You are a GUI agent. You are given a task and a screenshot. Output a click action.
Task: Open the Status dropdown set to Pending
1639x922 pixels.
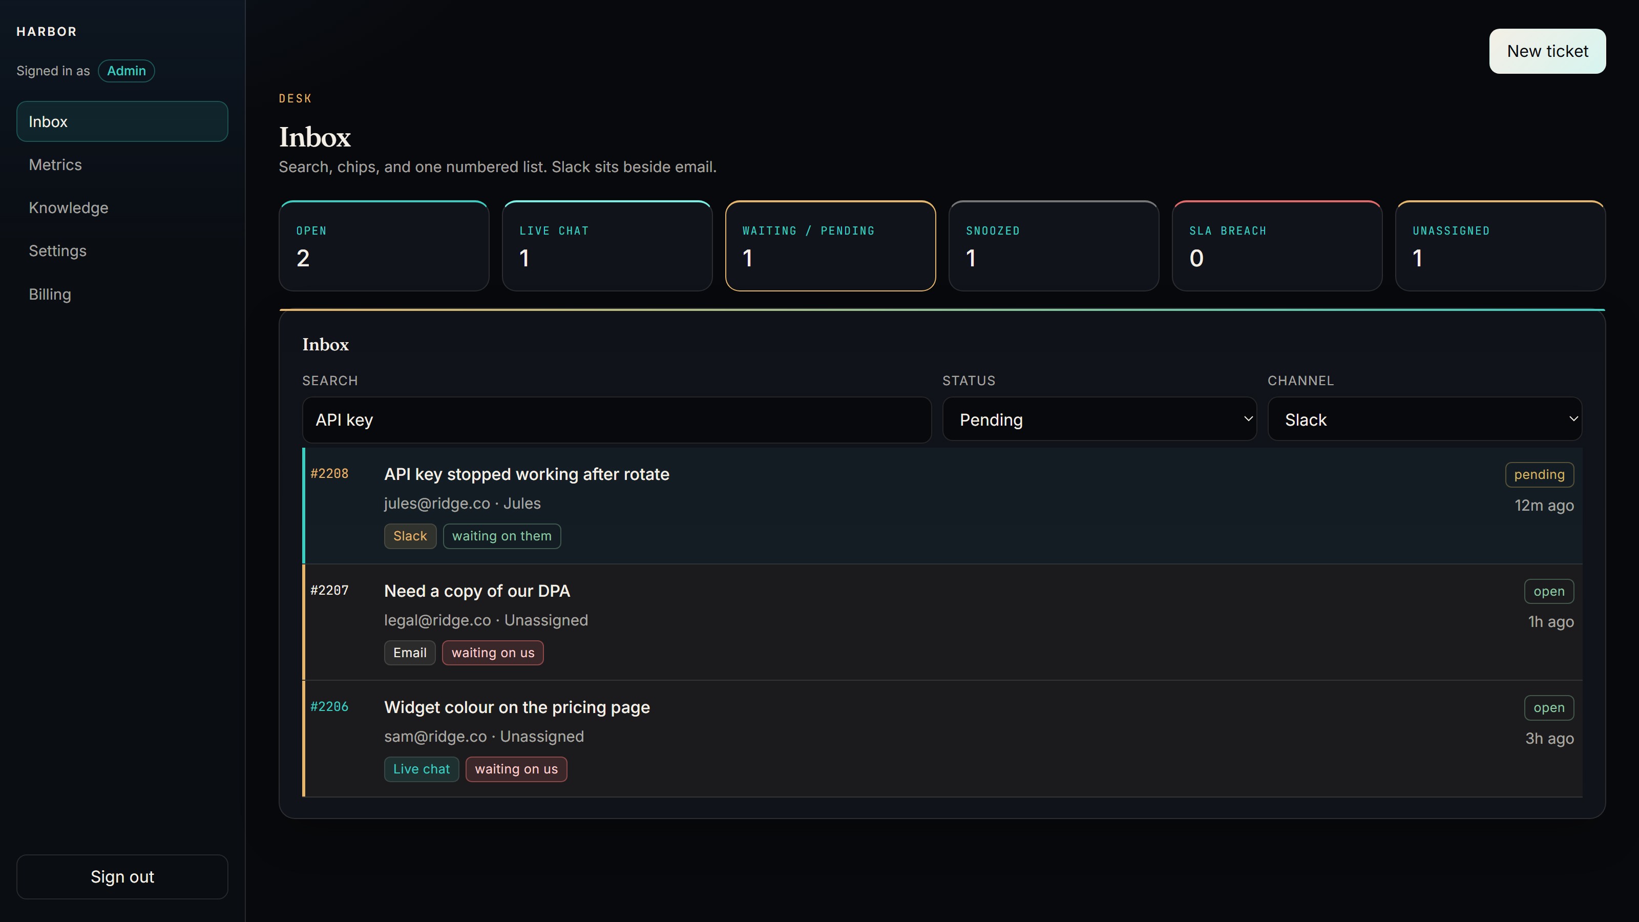(1099, 420)
